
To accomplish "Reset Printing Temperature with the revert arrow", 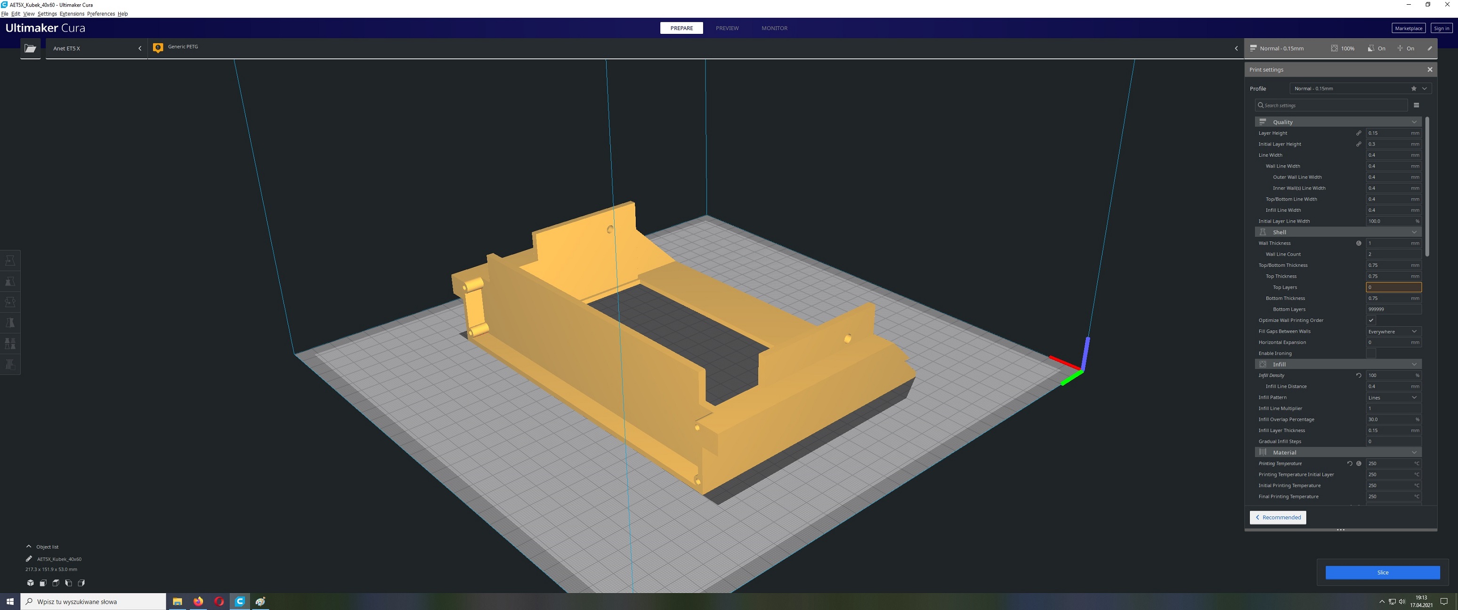I will 1349,464.
